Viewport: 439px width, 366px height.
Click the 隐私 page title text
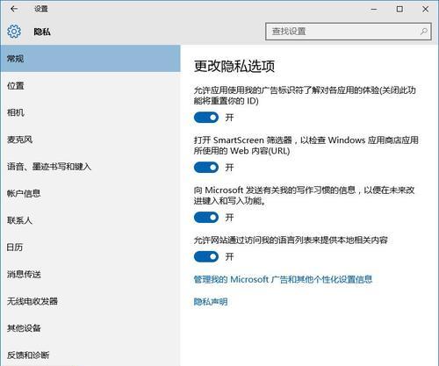(42, 32)
